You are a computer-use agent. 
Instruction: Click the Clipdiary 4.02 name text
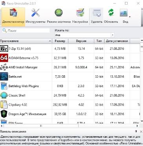[18, 105]
